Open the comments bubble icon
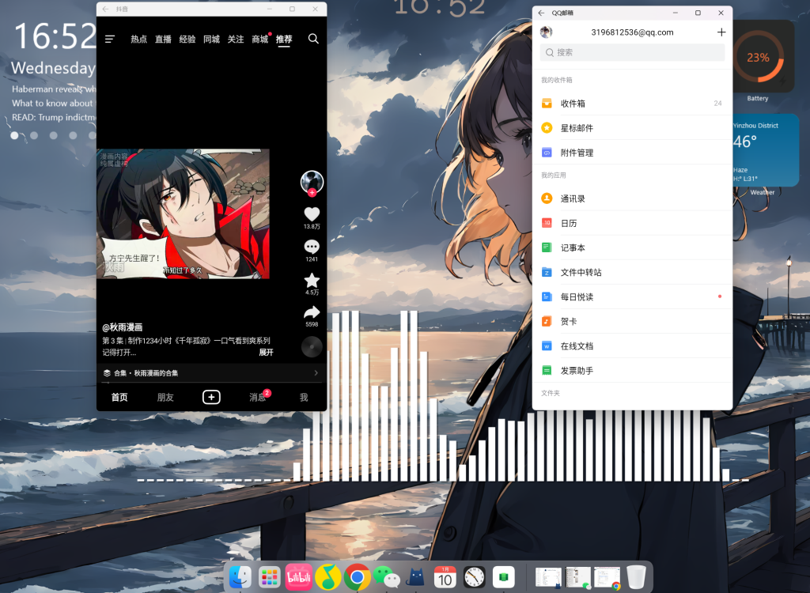 312,247
